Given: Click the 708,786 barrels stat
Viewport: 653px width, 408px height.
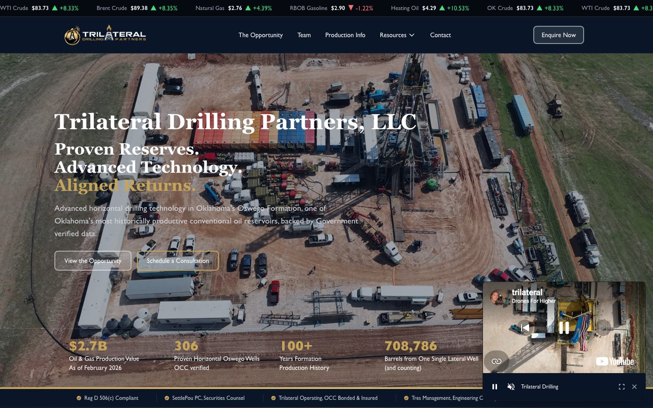Looking at the screenshot, I should [x=411, y=346].
